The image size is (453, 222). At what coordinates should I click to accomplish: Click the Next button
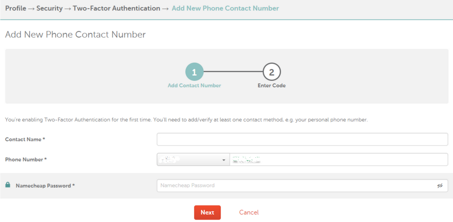tap(208, 212)
